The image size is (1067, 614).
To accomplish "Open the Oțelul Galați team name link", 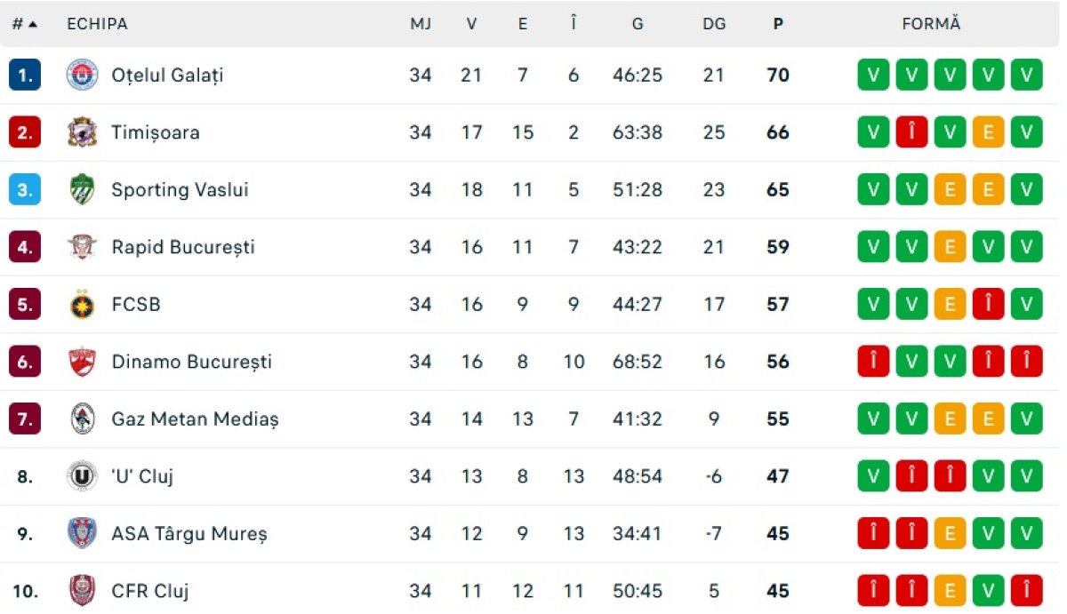I will pos(167,76).
